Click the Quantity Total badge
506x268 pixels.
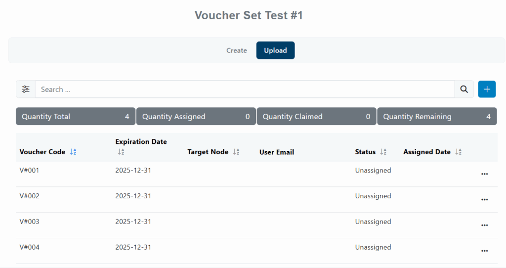coord(75,117)
